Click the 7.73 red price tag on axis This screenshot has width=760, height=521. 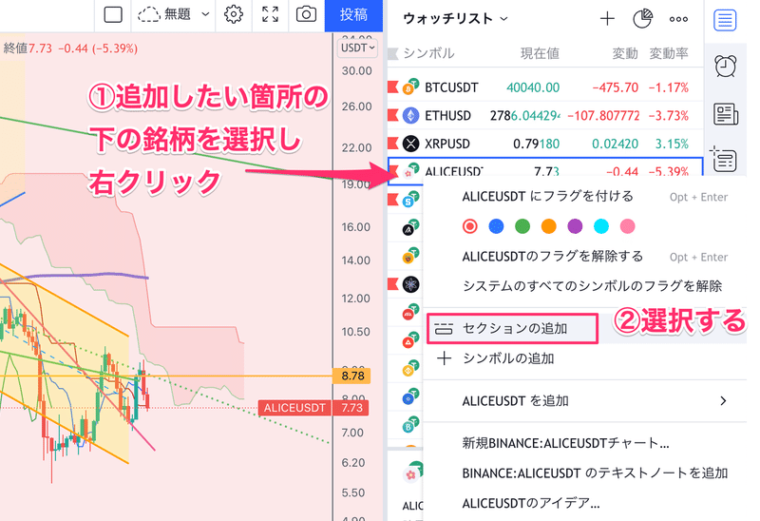click(351, 408)
